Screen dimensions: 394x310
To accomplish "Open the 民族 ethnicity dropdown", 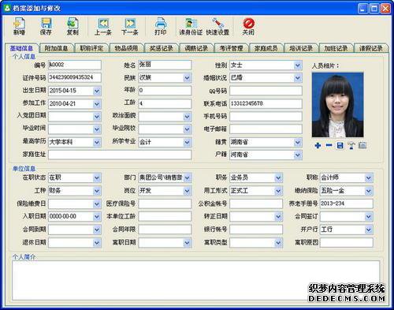I will point(187,78).
